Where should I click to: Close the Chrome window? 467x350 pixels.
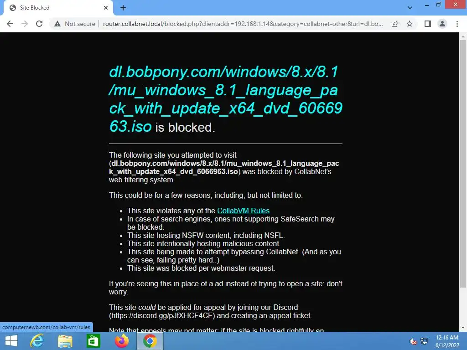pos(456,5)
